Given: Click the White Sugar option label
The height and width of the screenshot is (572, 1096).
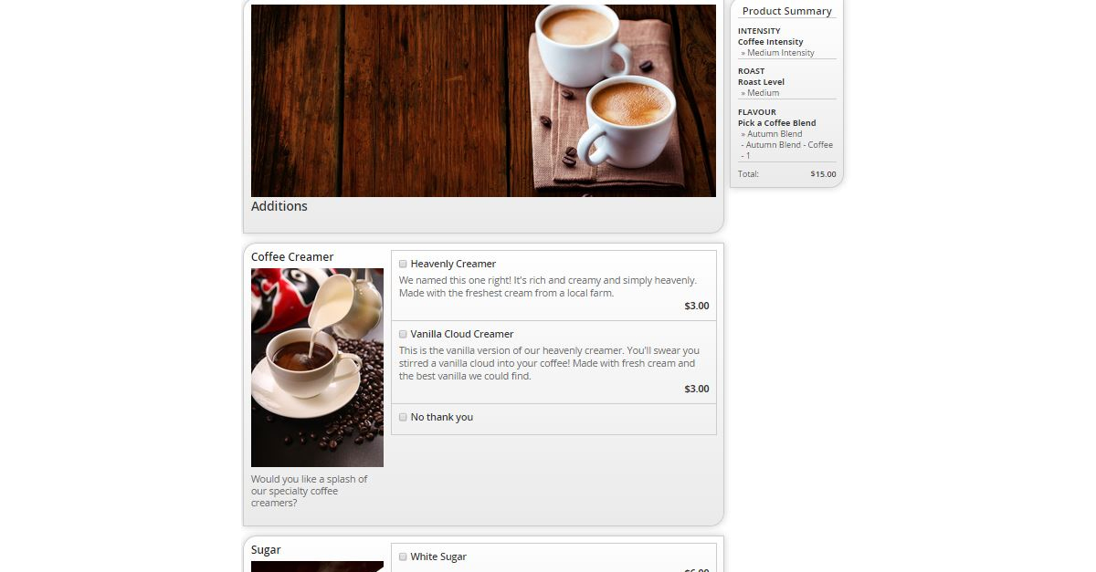Looking at the screenshot, I should [438, 556].
